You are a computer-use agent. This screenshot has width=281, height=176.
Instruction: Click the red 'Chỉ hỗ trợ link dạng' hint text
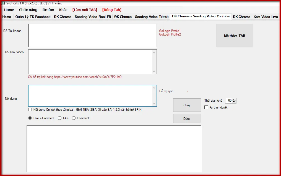tap(75, 77)
